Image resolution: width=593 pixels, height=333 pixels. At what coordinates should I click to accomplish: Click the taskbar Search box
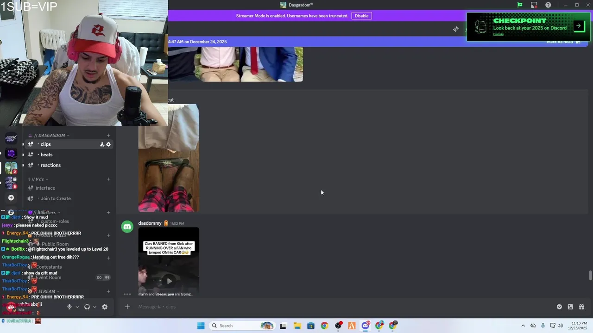point(242,326)
